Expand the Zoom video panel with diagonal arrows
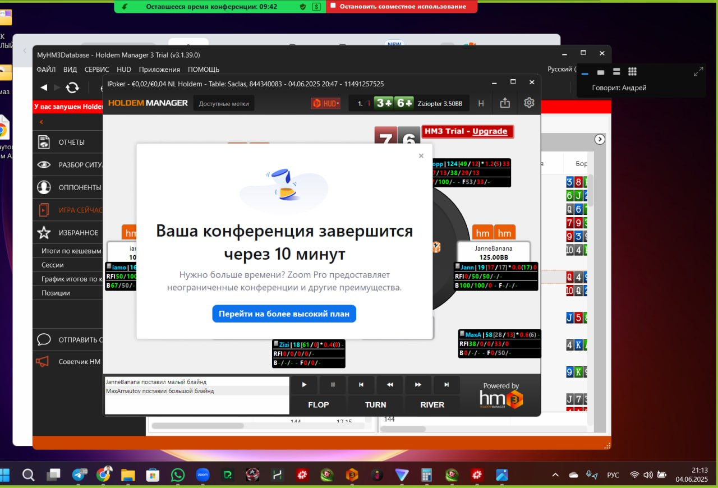 [x=698, y=72]
